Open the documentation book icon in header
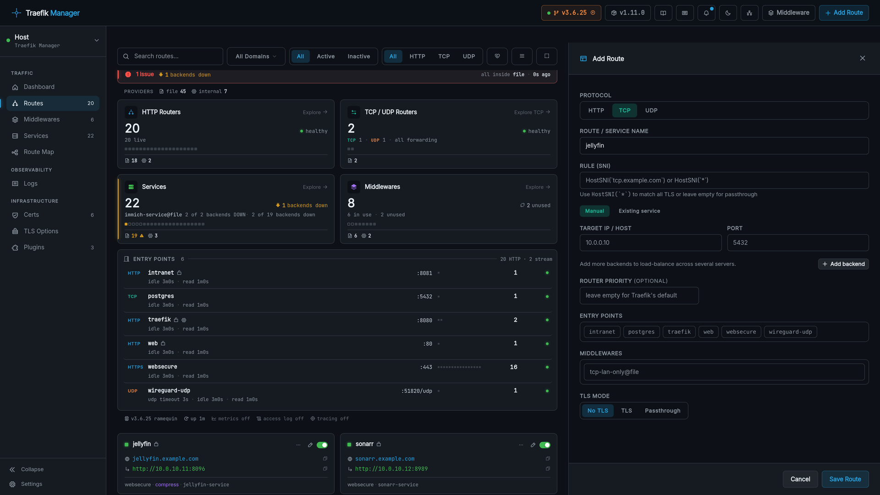880x495 pixels. point(663,13)
